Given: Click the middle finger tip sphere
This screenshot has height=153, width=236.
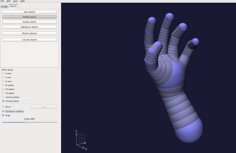Looking at the screenshot, I should [170, 17].
